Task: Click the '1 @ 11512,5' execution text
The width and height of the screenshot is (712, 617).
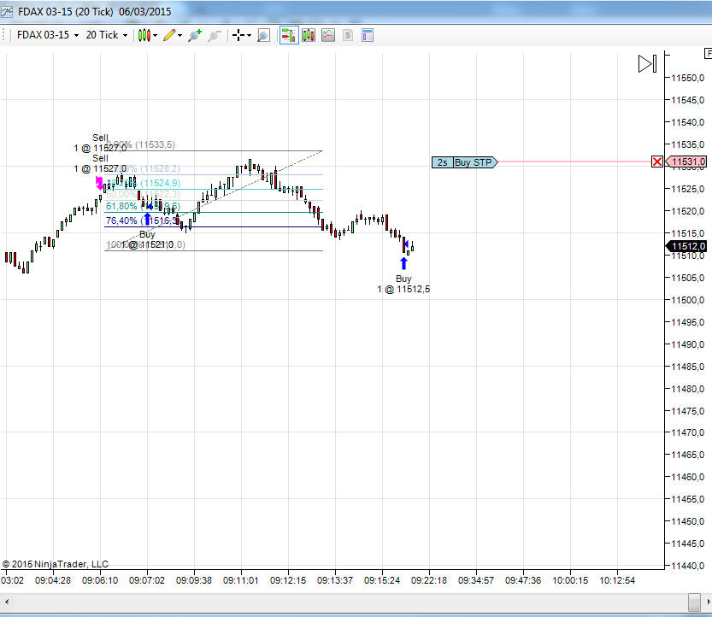Action: [403, 289]
